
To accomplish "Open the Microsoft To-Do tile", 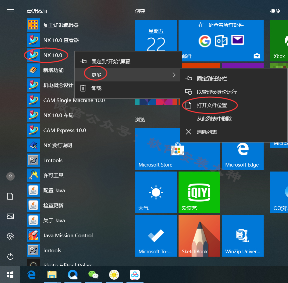I will [156, 236].
